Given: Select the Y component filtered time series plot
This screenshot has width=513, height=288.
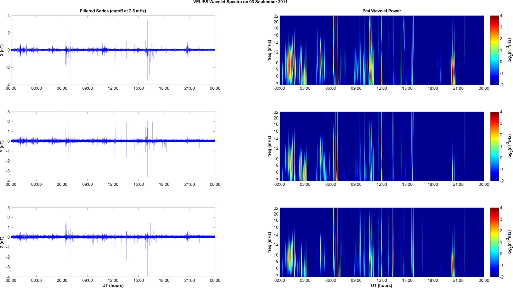Looking at the screenshot, I should 113,146.
